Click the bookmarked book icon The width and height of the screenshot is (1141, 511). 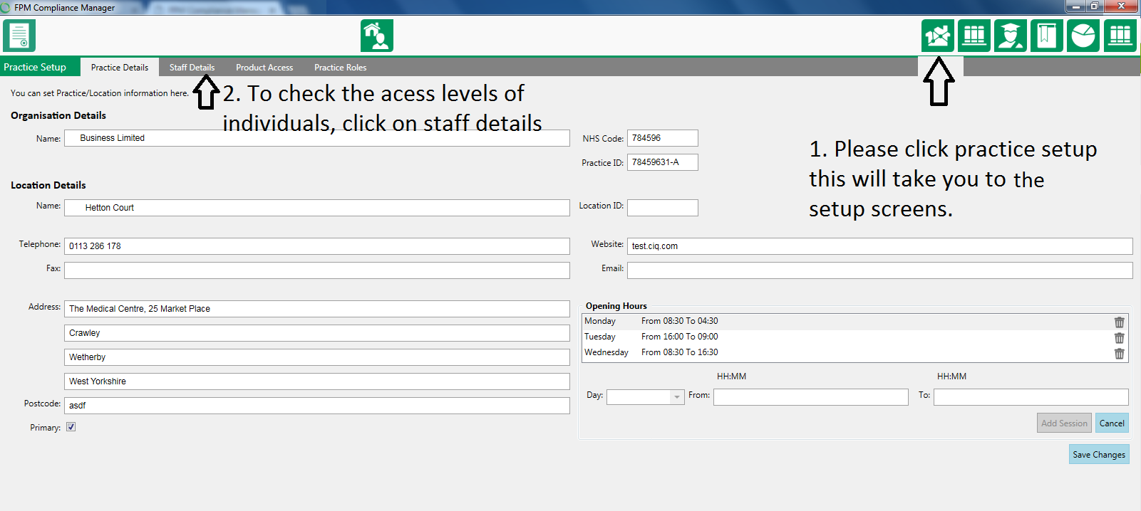coord(1046,36)
